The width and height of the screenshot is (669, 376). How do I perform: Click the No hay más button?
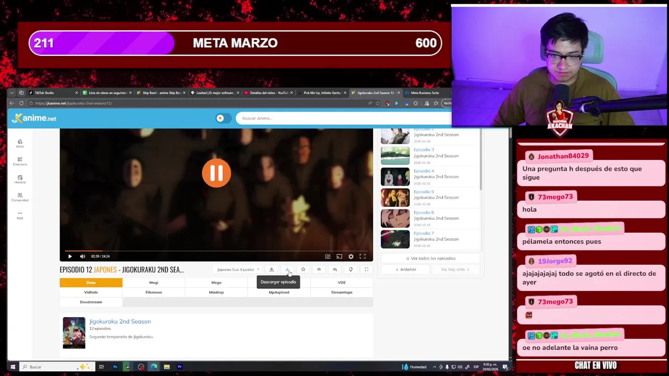coord(455,269)
